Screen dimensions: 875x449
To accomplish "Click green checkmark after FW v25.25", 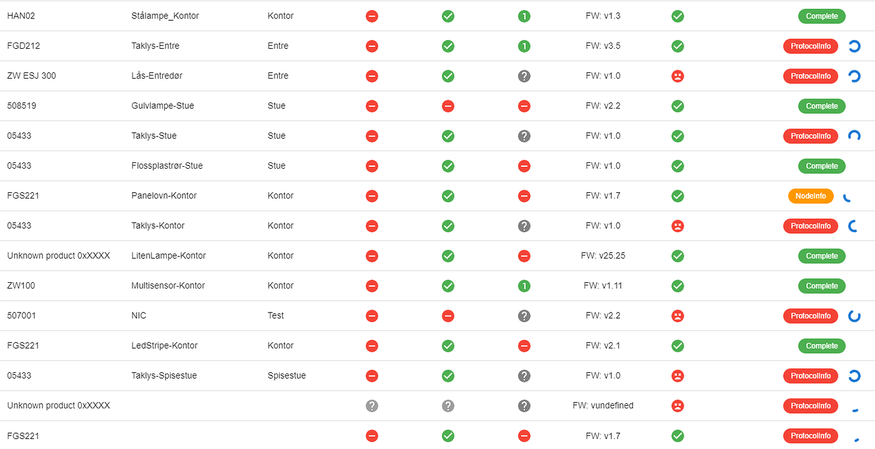I will [678, 256].
